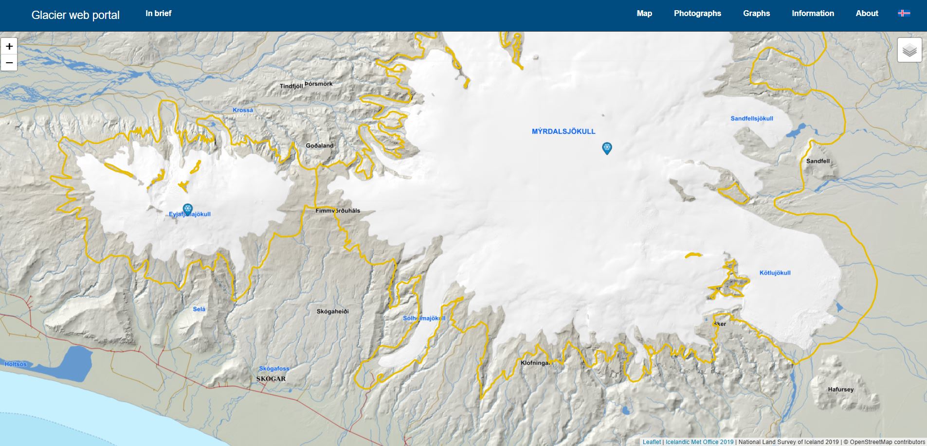Click the Sólheimajökull glacier label
Screen dimensions: 927x446
pos(424,319)
